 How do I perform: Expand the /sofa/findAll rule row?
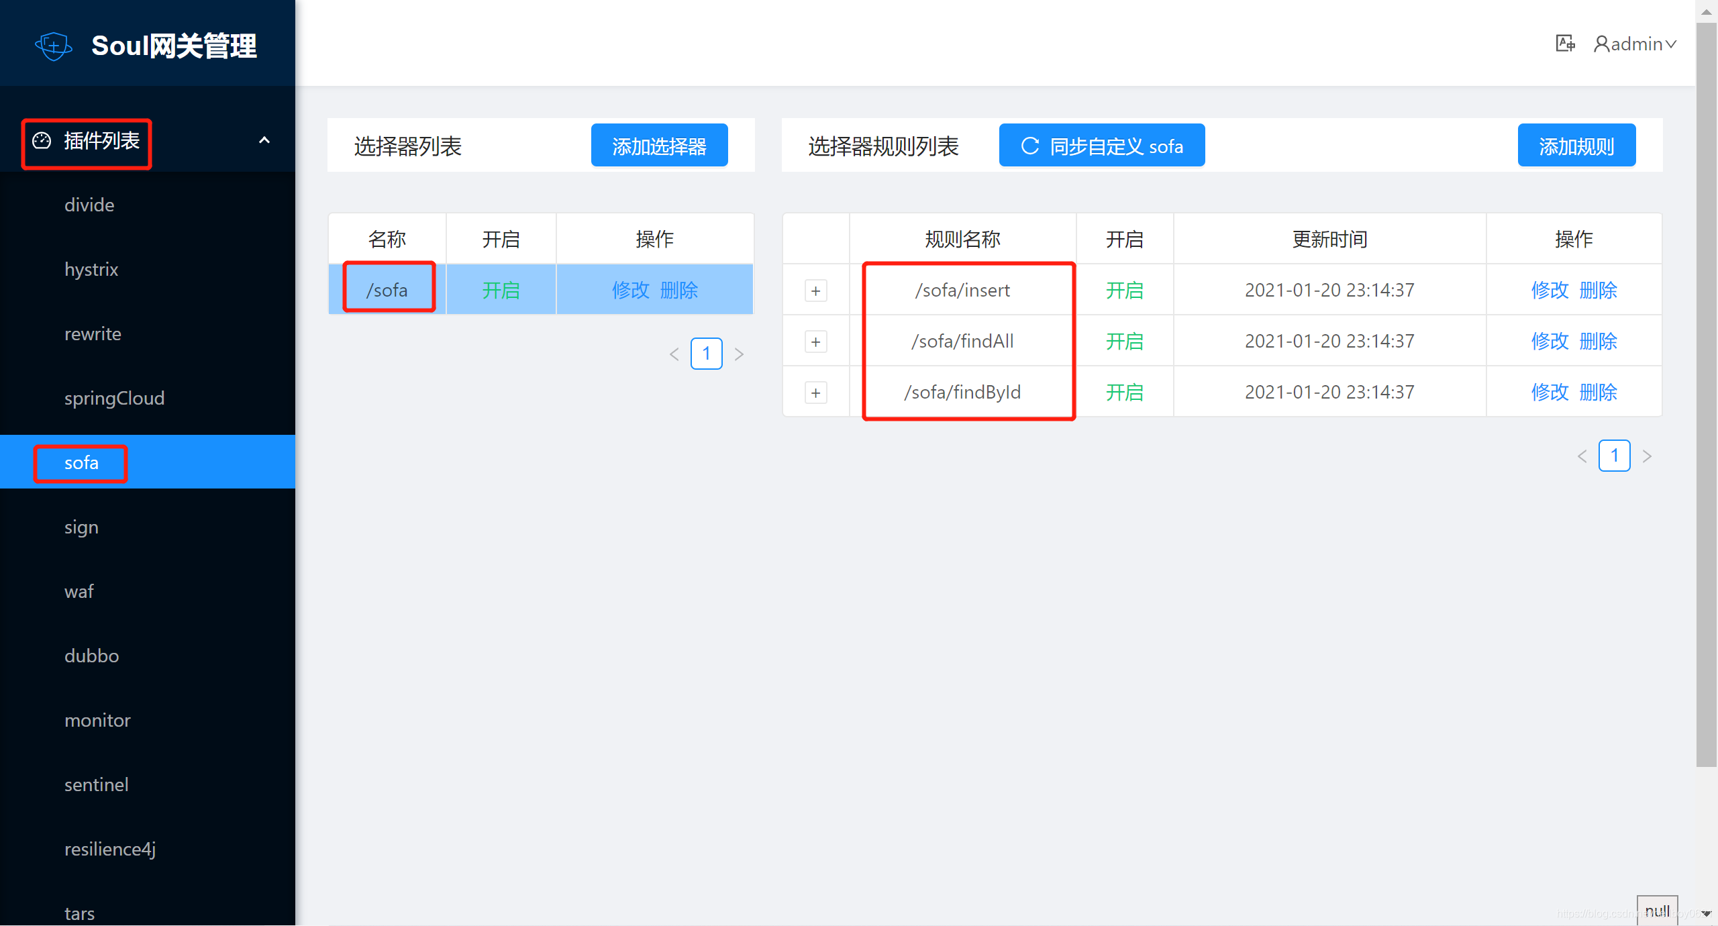point(815,342)
